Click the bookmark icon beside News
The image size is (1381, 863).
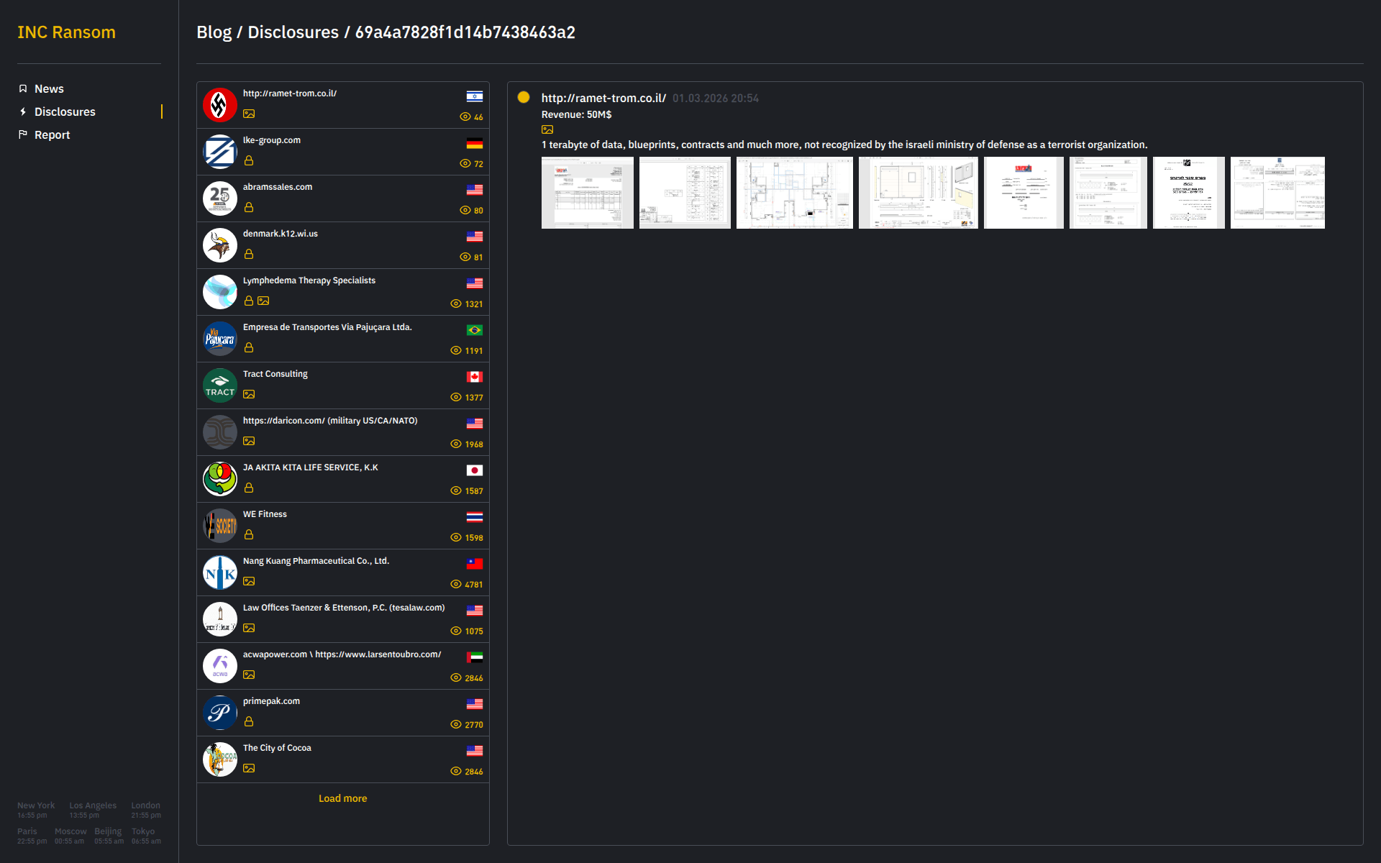tap(23, 88)
